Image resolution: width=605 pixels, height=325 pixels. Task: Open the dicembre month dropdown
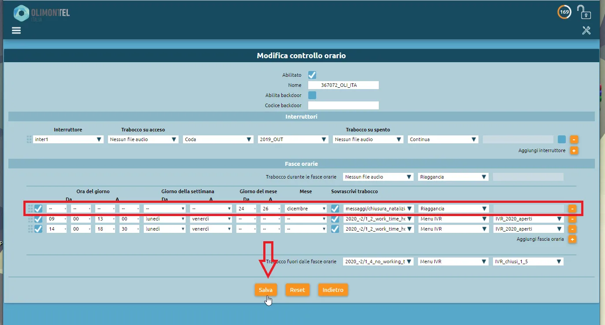pos(306,209)
